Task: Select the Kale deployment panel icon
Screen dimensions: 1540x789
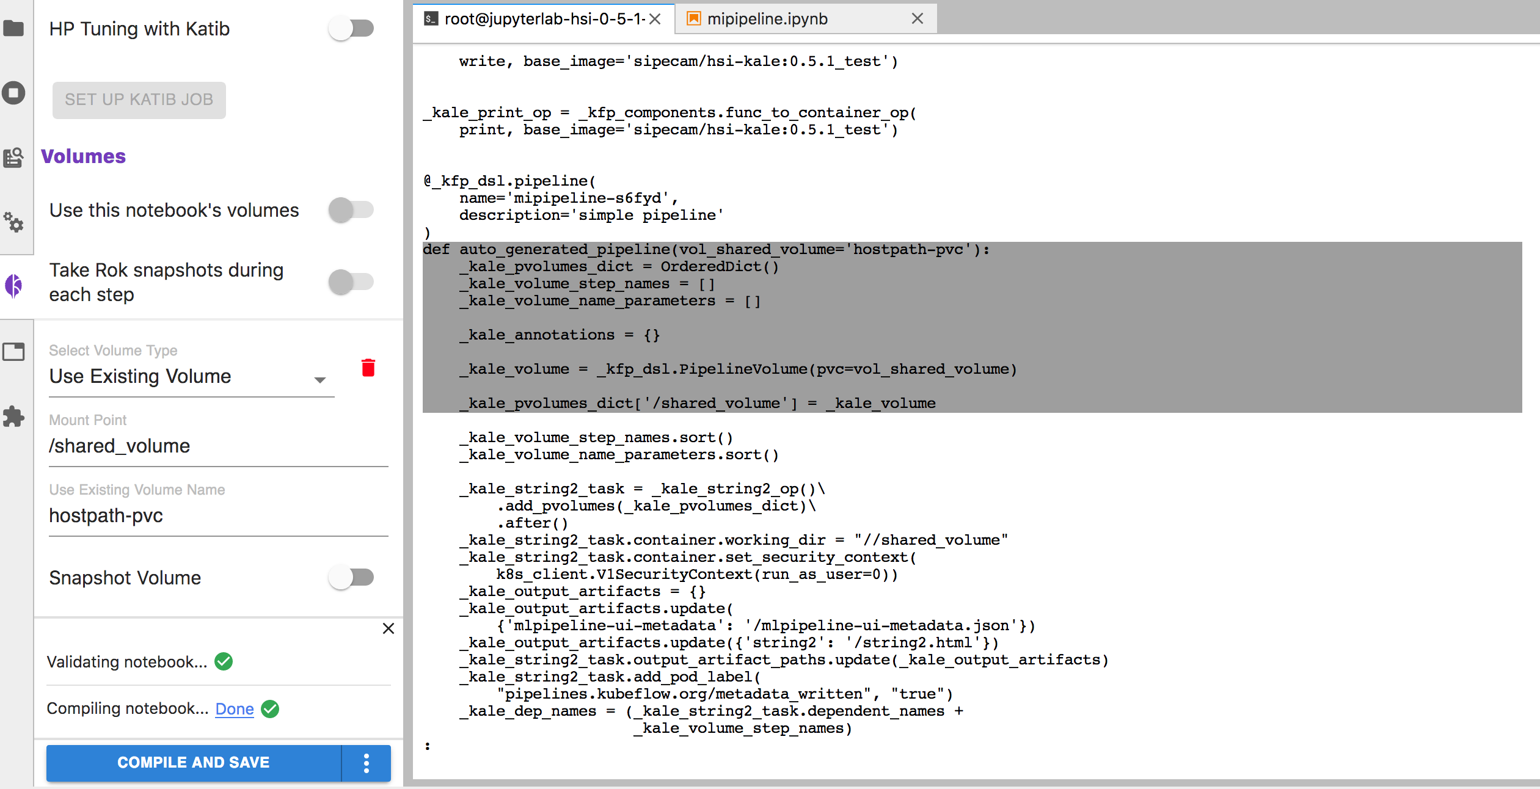Action: point(13,285)
